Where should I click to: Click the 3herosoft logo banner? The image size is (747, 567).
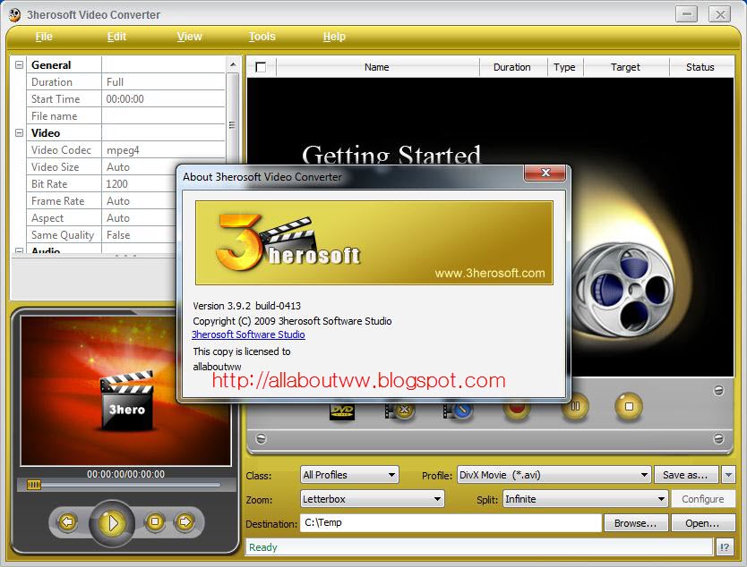click(374, 242)
